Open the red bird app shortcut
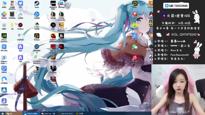 pyautogui.click(x=135, y=14)
